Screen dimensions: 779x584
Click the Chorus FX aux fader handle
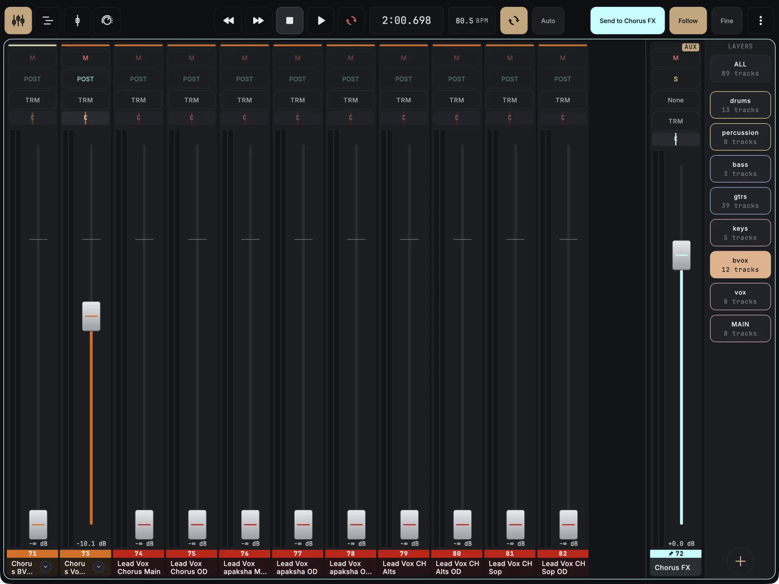tap(681, 255)
